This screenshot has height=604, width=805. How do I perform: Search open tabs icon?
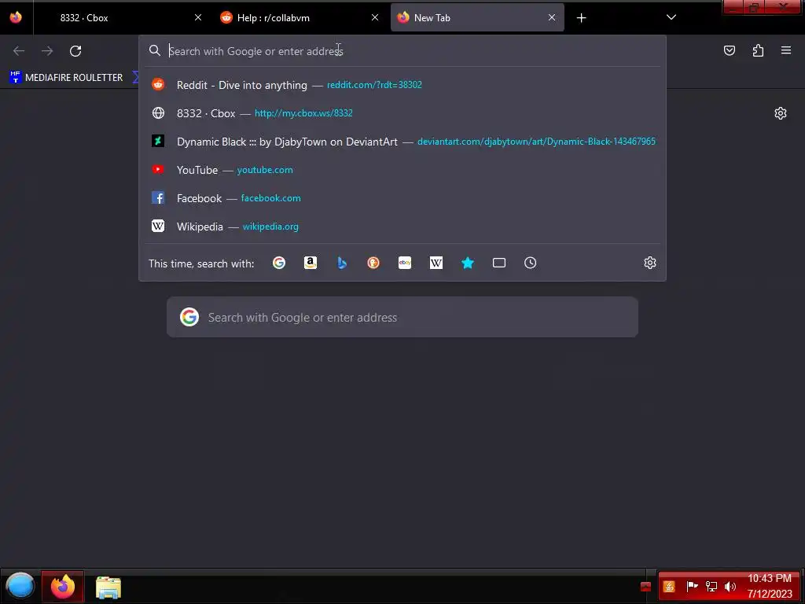pyautogui.click(x=499, y=263)
